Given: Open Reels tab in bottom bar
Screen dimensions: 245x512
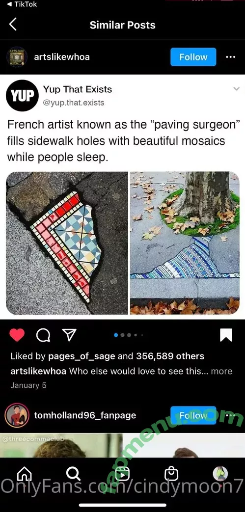Looking at the screenshot, I should tap(122, 474).
